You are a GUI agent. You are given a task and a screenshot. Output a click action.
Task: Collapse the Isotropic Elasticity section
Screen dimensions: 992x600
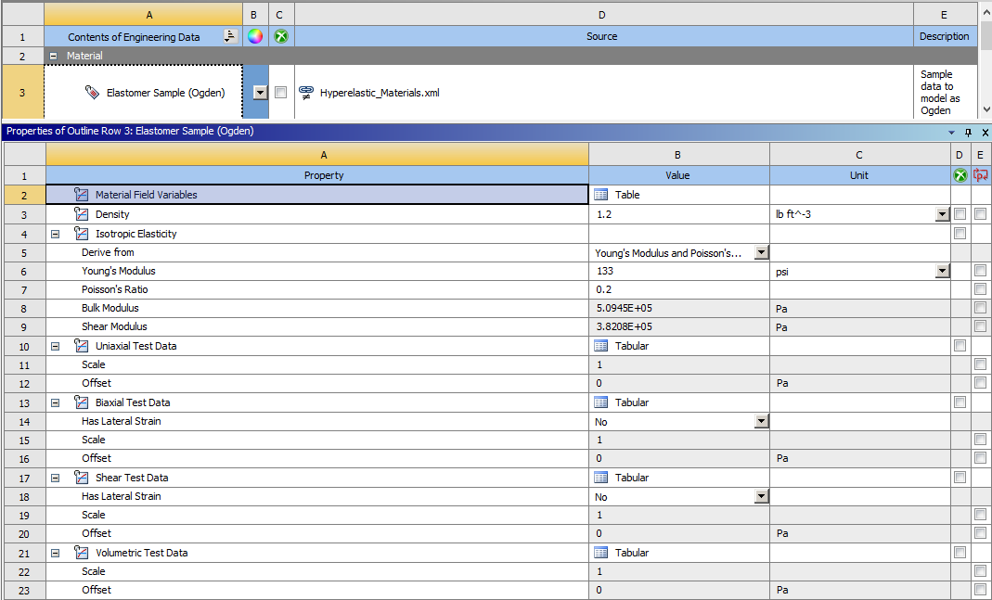point(55,234)
